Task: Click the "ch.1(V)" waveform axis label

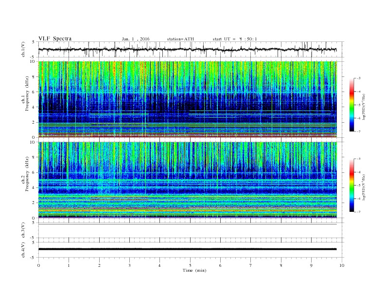Action: (23, 49)
